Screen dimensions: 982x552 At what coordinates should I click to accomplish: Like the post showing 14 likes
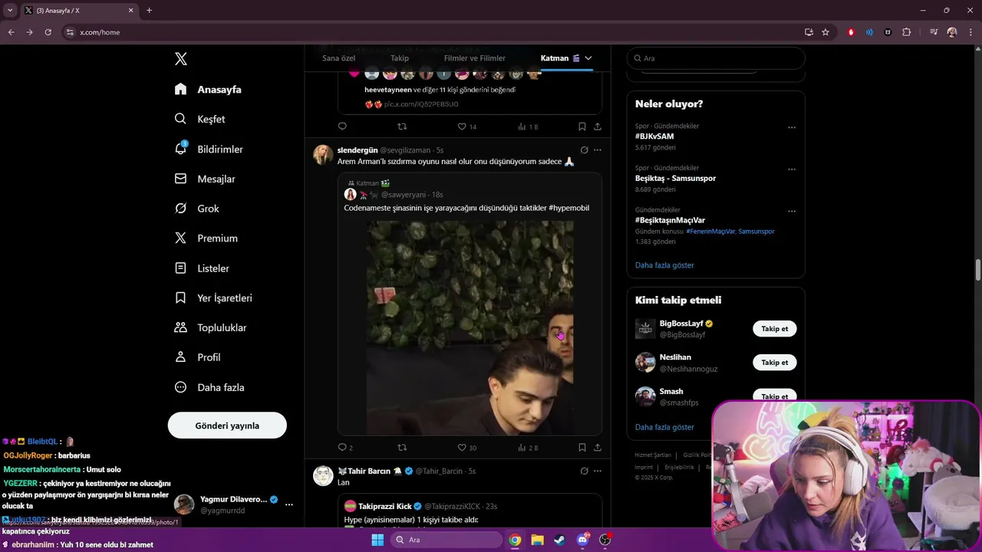466,127
